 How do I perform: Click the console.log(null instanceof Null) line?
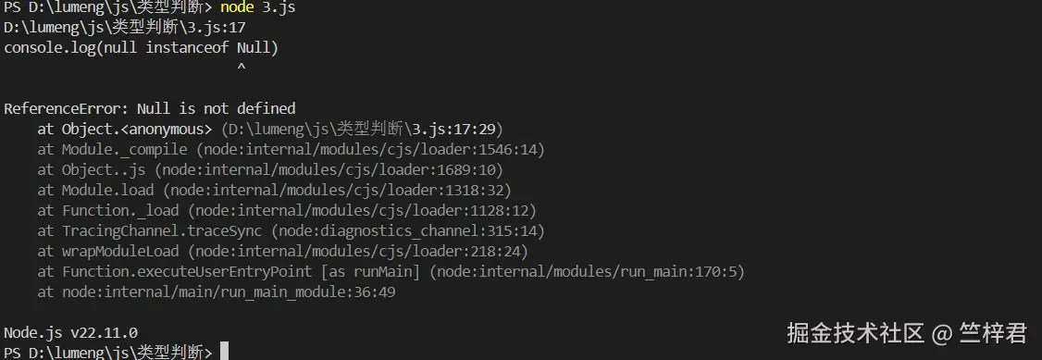coord(141,48)
